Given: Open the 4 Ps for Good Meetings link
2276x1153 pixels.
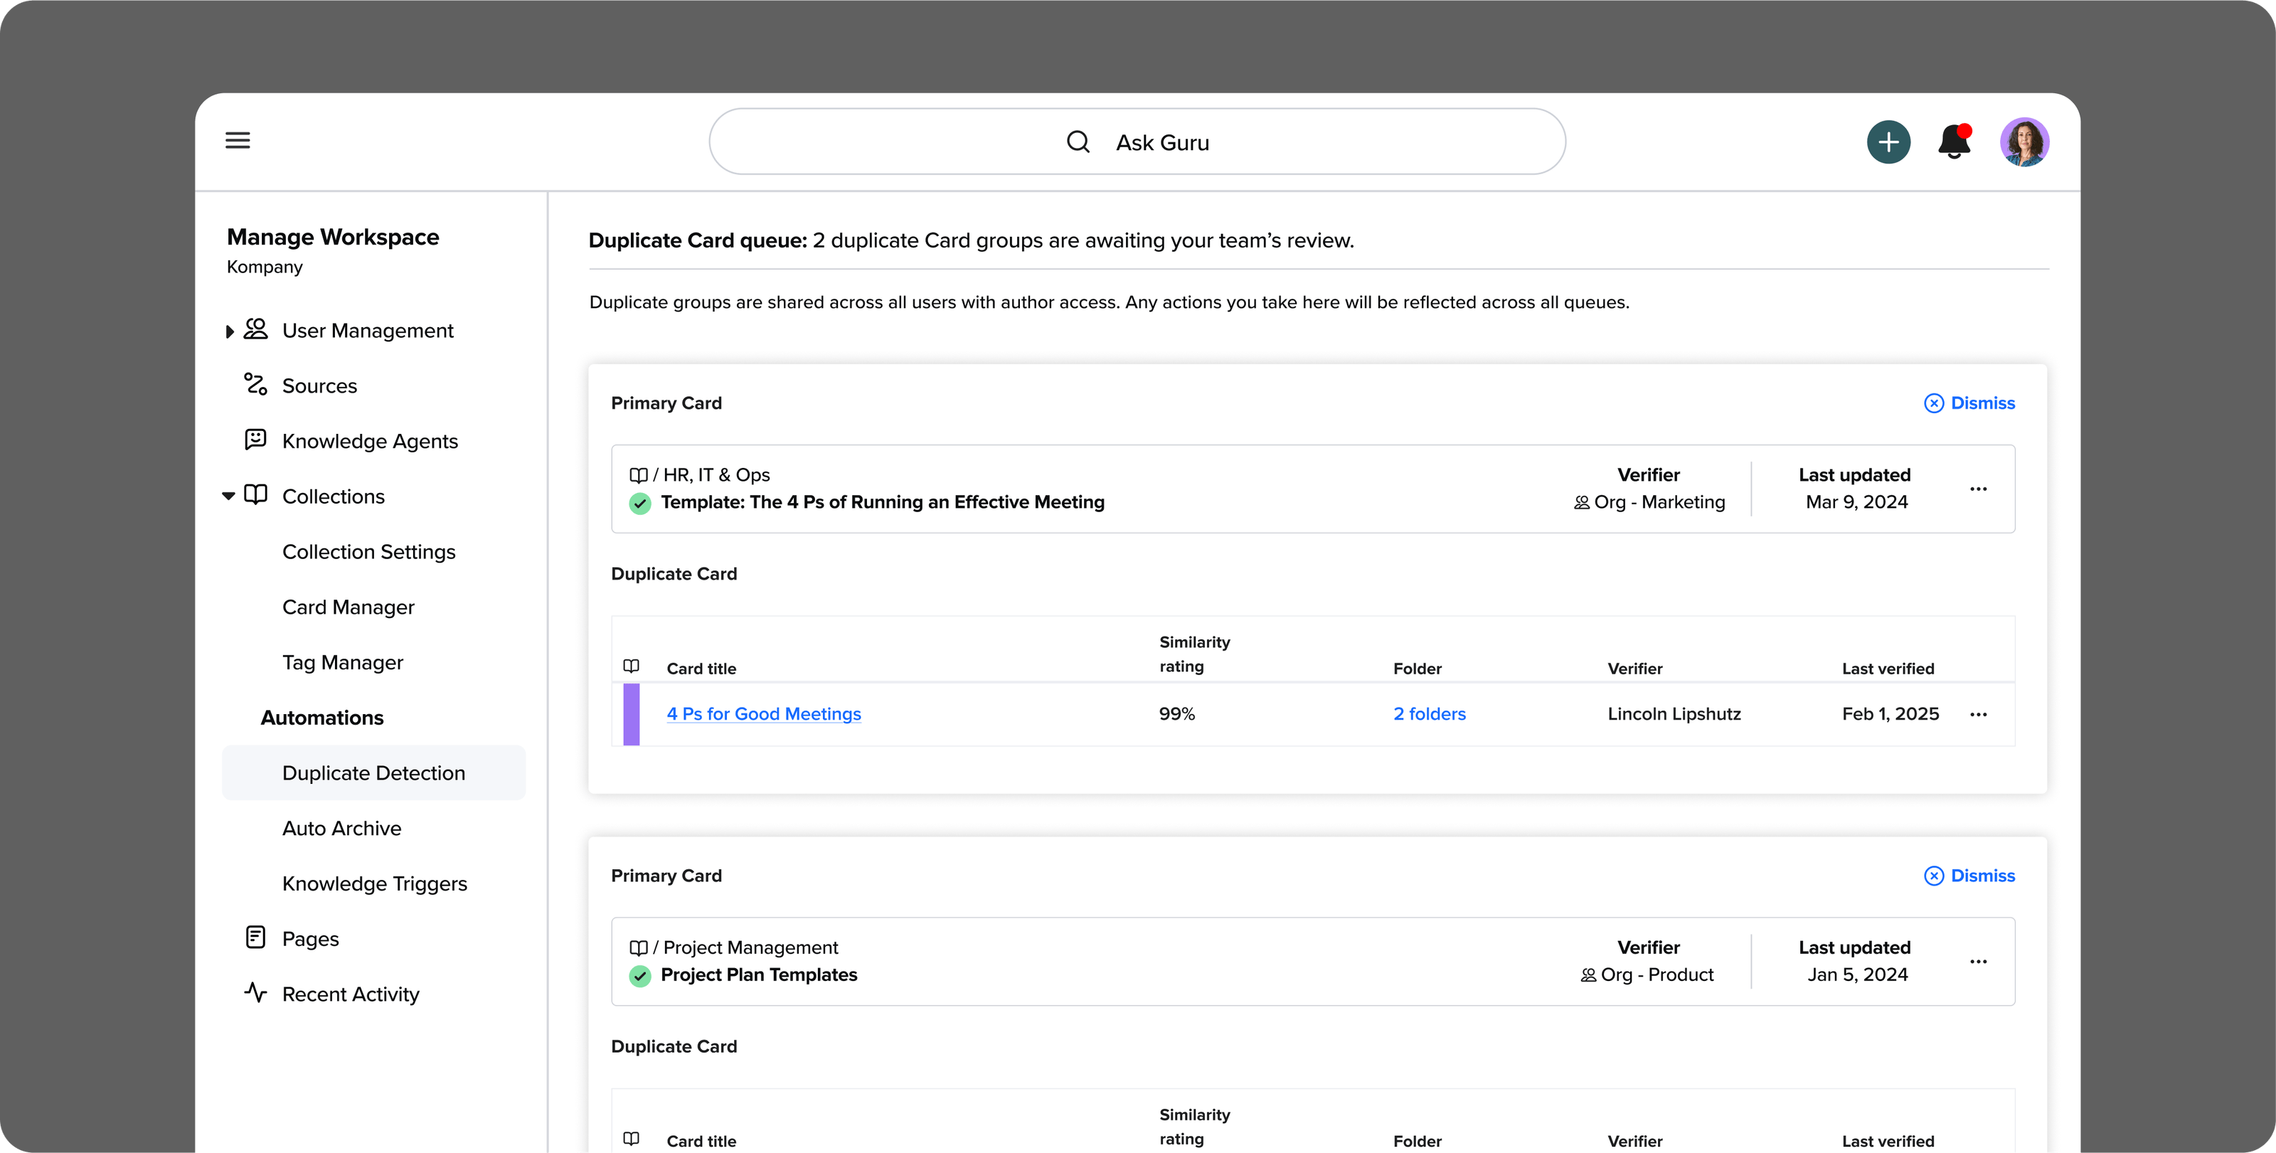Looking at the screenshot, I should click(x=763, y=714).
